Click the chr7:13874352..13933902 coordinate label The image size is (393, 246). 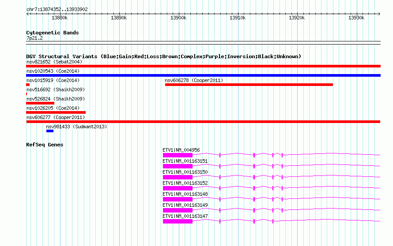click(57, 10)
